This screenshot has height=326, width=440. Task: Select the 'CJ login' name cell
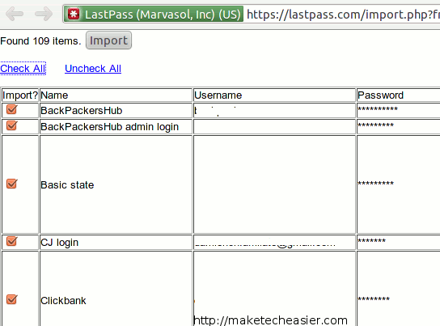coord(116,243)
